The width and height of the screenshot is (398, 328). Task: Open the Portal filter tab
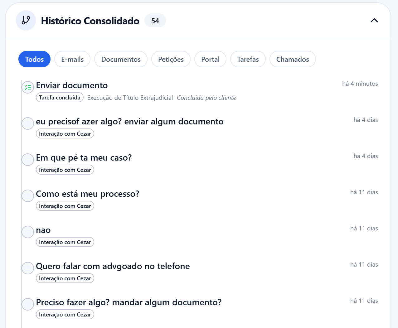click(210, 59)
